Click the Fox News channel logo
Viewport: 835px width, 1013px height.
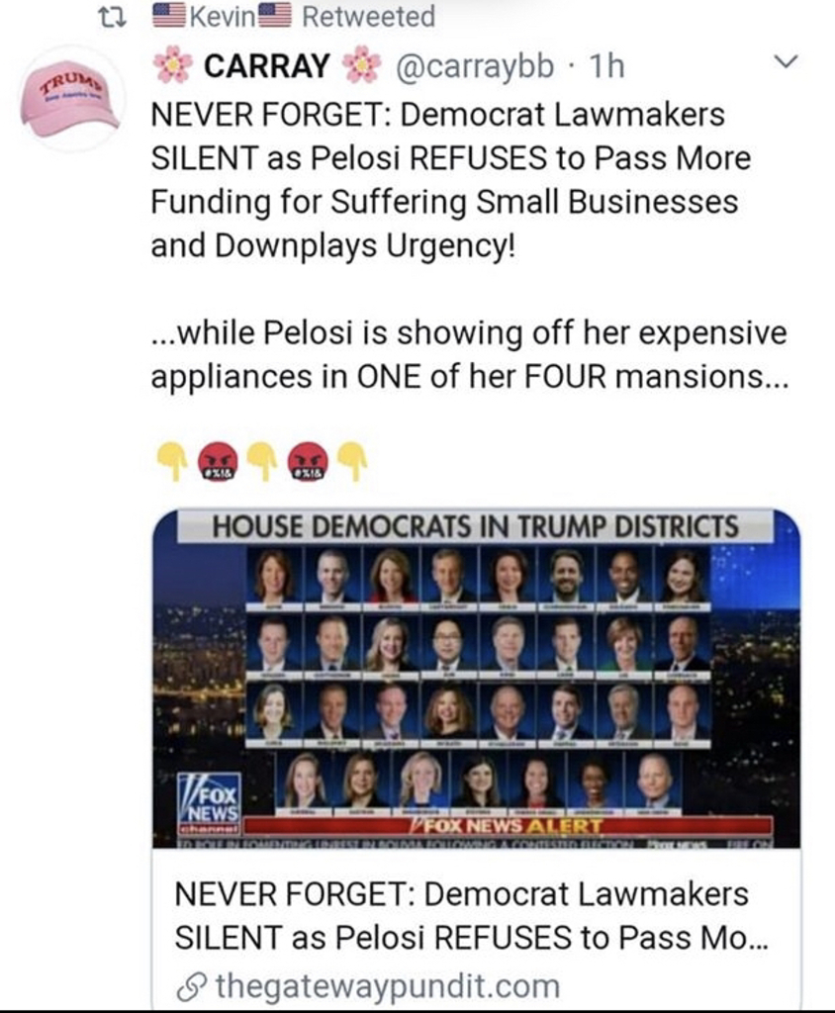[x=209, y=803]
